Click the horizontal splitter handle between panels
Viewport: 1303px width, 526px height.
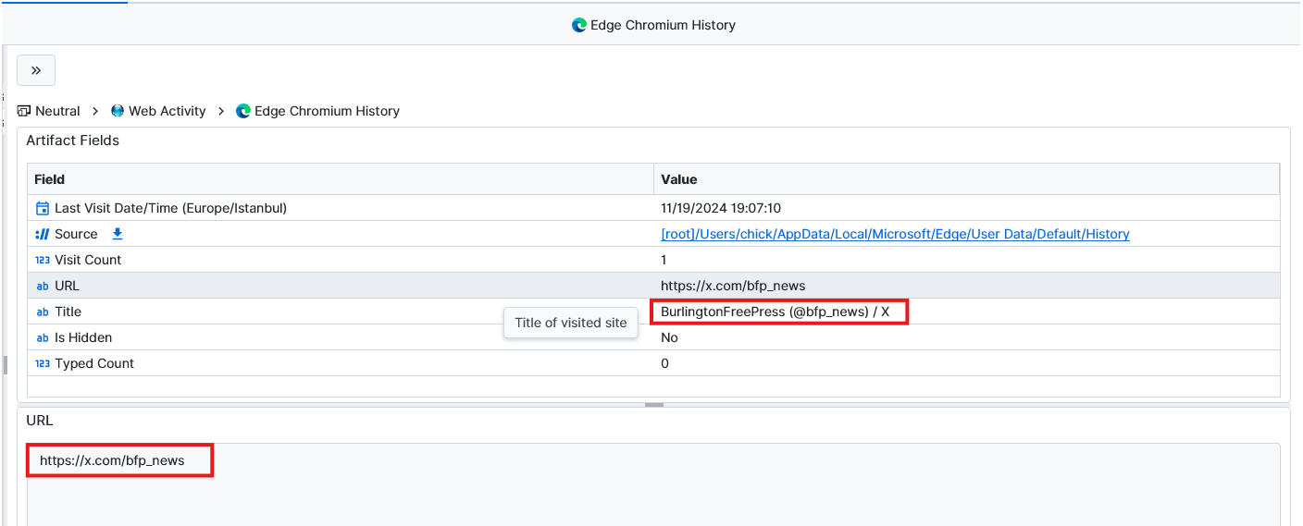pos(654,405)
